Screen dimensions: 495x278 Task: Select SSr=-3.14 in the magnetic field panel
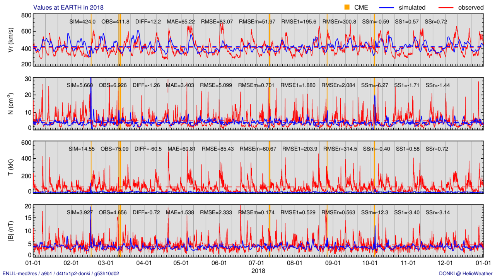(438, 212)
